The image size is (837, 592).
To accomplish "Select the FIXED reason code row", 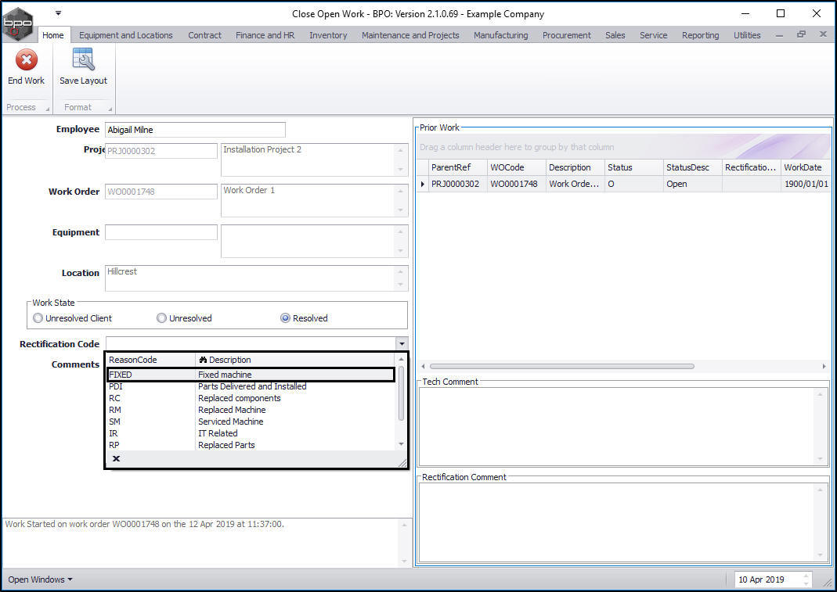I will (251, 375).
